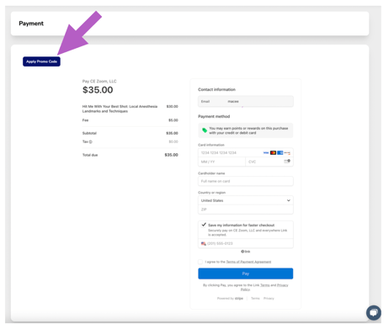This screenshot has height=329, width=389.
Task: Uncheck Save my information for faster checkout
Action: (204, 225)
